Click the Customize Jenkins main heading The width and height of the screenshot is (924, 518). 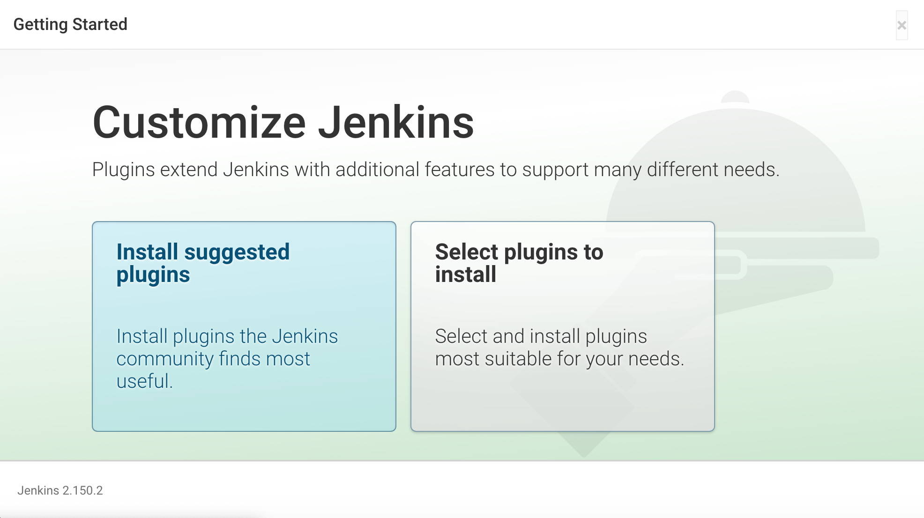[x=283, y=122]
